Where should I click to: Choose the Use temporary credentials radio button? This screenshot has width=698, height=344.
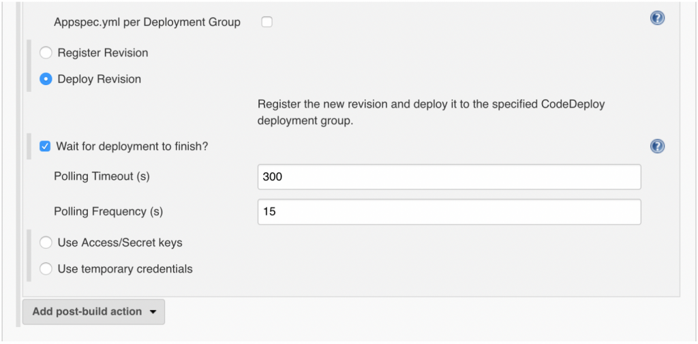pos(46,269)
